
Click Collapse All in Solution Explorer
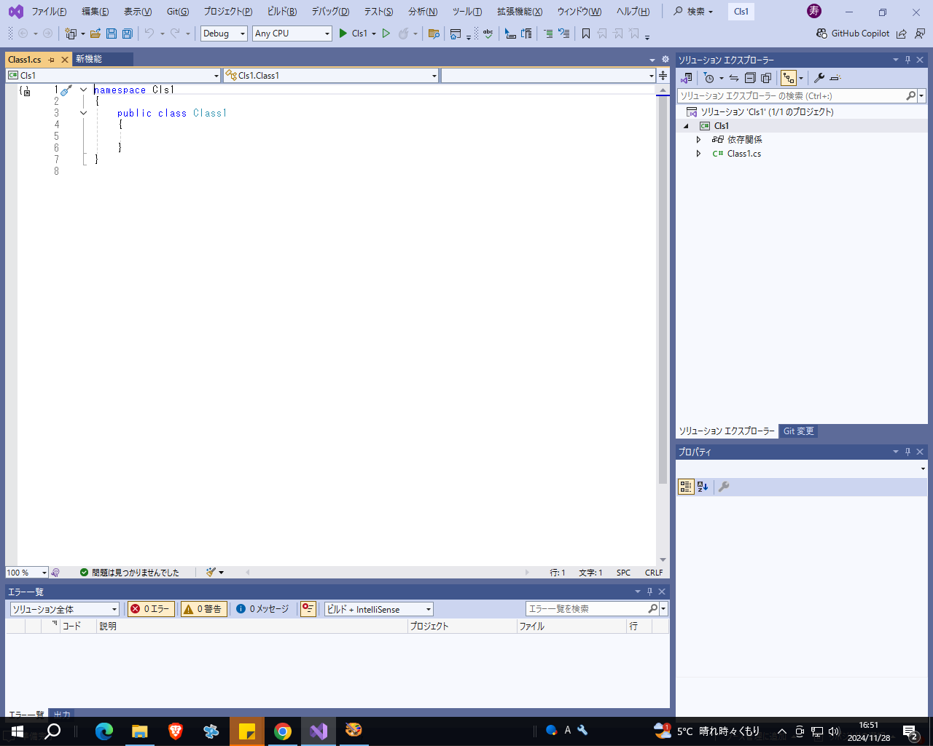(750, 78)
